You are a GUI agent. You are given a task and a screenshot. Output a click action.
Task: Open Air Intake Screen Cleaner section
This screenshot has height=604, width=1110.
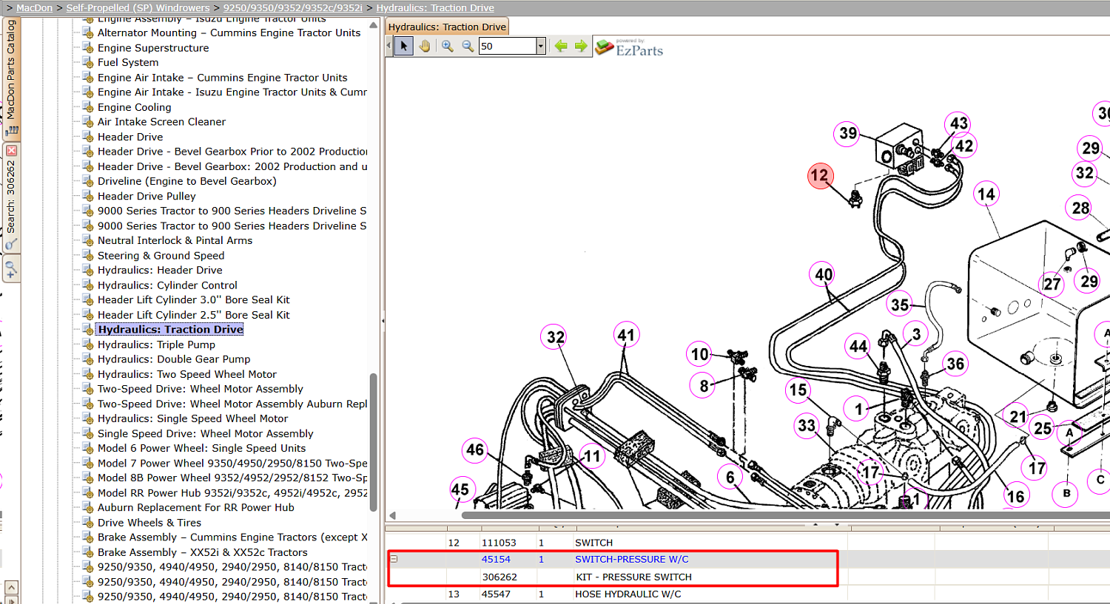[161, 122]
